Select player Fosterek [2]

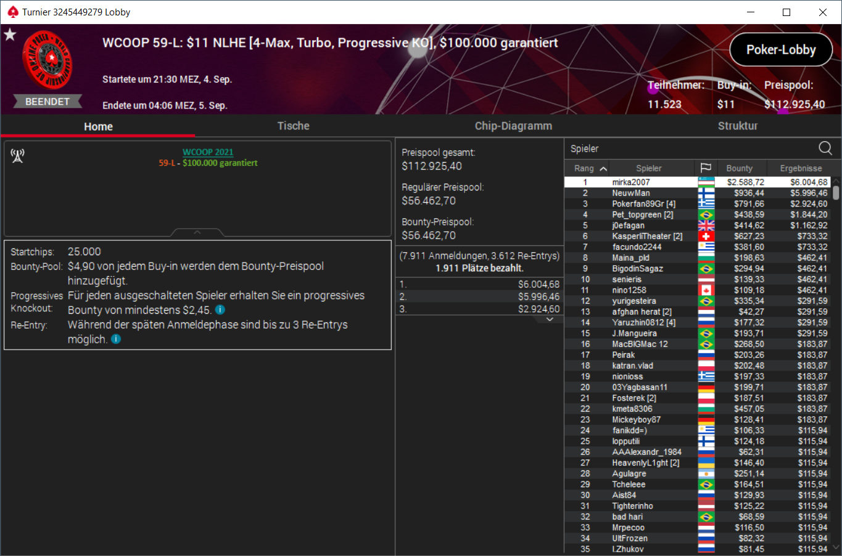tap(698, 398)
